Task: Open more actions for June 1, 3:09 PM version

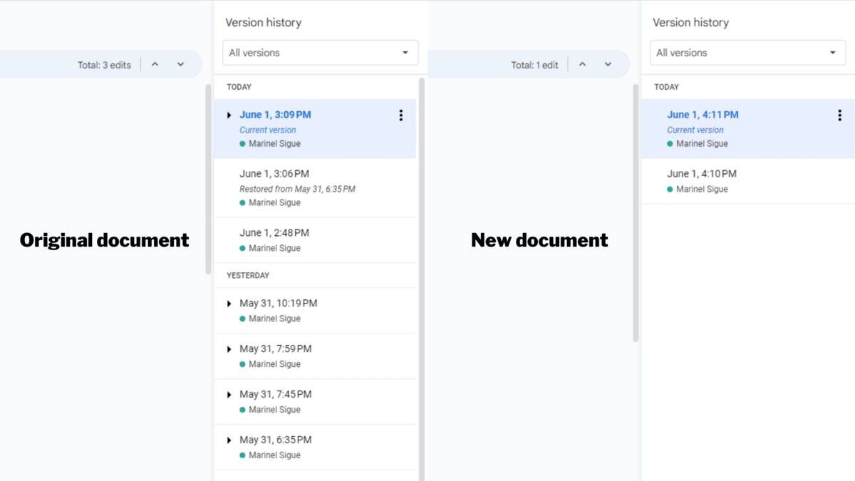Action: (400, 115)
